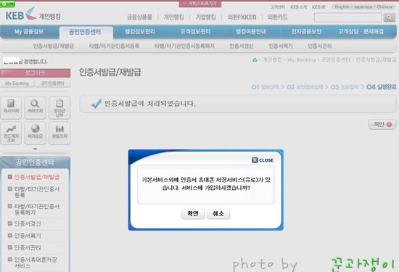The height and width of the screenshot is (272, 399).
Task: Open the 서비스바로가기 dropdown tab
Action: (200, 4)
